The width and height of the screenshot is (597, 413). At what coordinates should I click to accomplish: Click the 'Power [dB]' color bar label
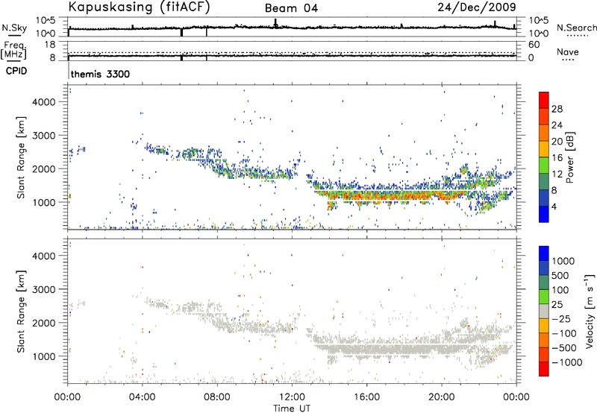click(x=570, y=157)
